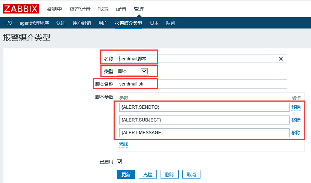Open the 监测中 top menu
Image resolution: width=311 pixels, height=183 pixels.
pos(54,9)
